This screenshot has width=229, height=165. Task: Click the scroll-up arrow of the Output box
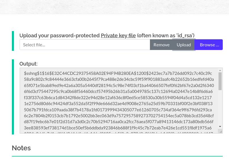(x=220, y=70)
